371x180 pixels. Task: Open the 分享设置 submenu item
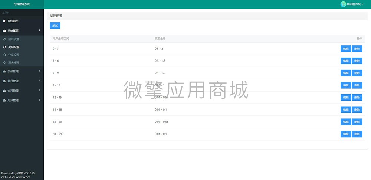click(13, 55)
